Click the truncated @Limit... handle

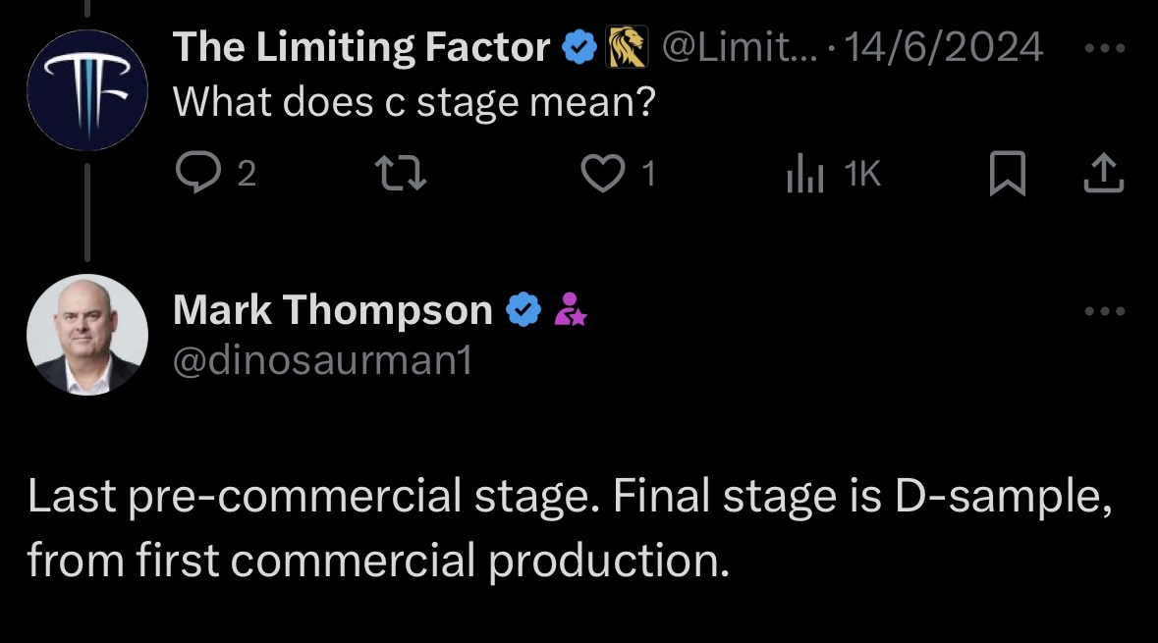tap(740, 47)
